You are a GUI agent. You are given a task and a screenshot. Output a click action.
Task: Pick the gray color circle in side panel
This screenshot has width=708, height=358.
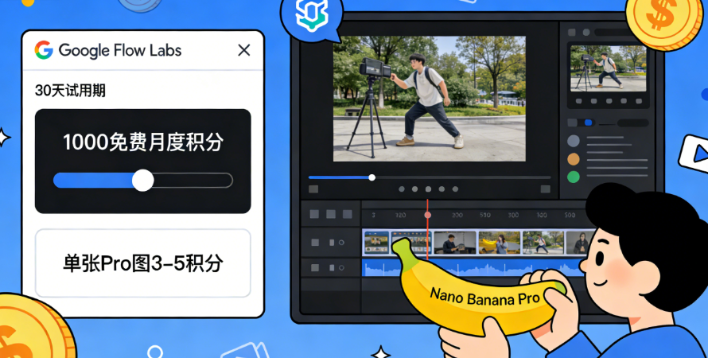click(574, 141)
